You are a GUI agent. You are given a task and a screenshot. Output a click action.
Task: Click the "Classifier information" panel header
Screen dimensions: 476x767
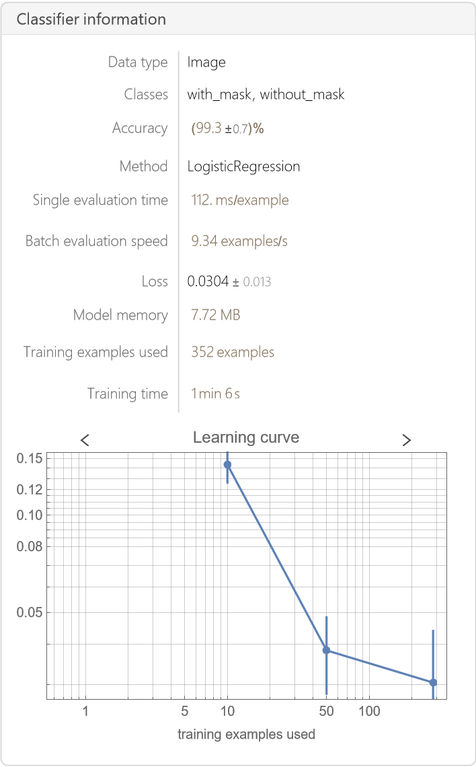(x=91, y=20)
